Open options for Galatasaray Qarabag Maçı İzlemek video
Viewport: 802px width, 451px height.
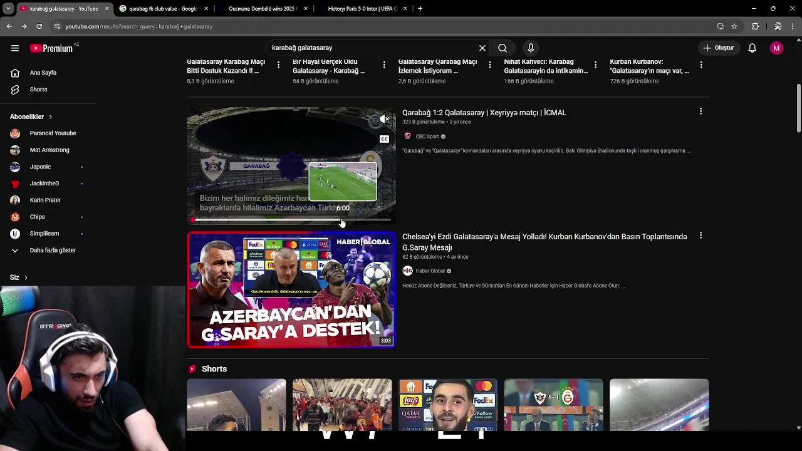point(489,65)
